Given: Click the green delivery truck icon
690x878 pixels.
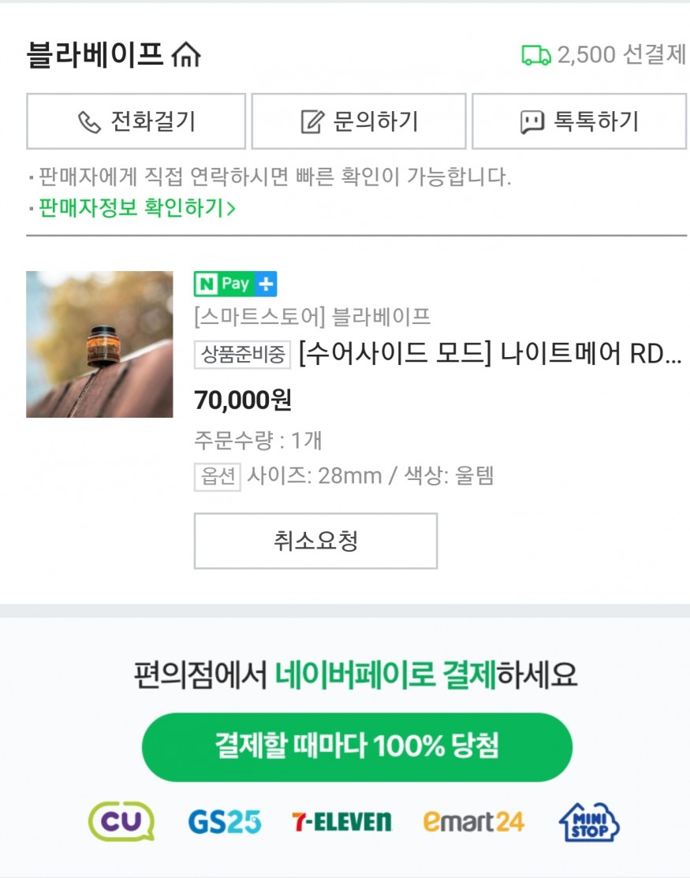Looking at the screenshot, I should pyautogui.click(x=535, y=55).
